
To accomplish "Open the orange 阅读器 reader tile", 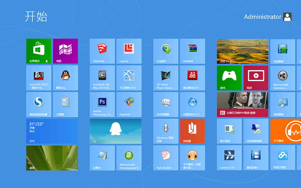I will (193, 131).
